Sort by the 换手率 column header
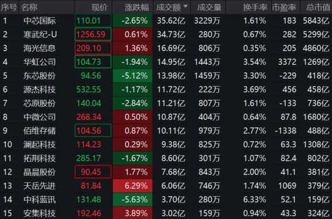Viewport: 332px width, 219px height. [x=249, y=7]
